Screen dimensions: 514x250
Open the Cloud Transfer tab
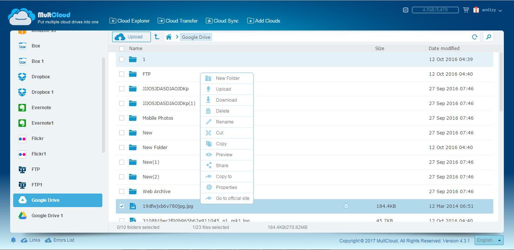[x=178, y=21]
